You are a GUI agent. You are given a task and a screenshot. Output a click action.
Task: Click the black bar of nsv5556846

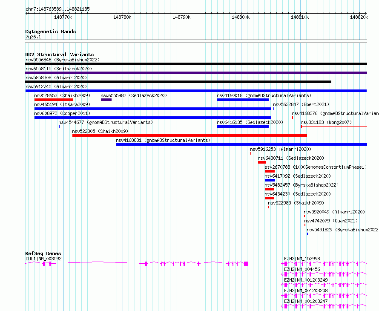pyautogui.click(x=196, y=64)
